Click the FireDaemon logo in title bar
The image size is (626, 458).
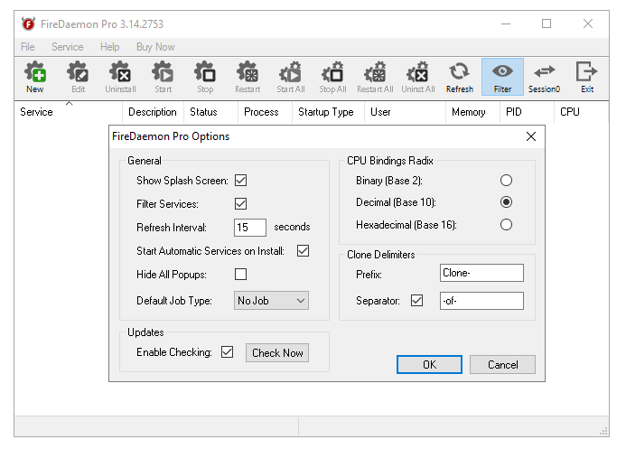(x=28, y=24)
